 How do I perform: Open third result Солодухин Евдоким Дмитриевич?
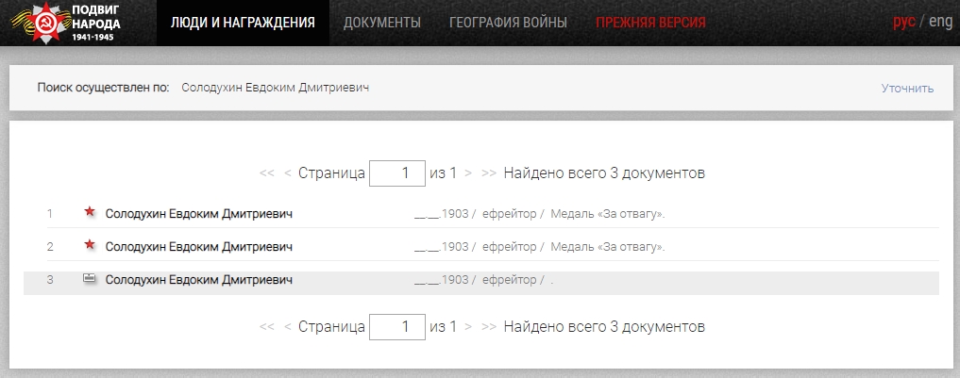point(199,280)
